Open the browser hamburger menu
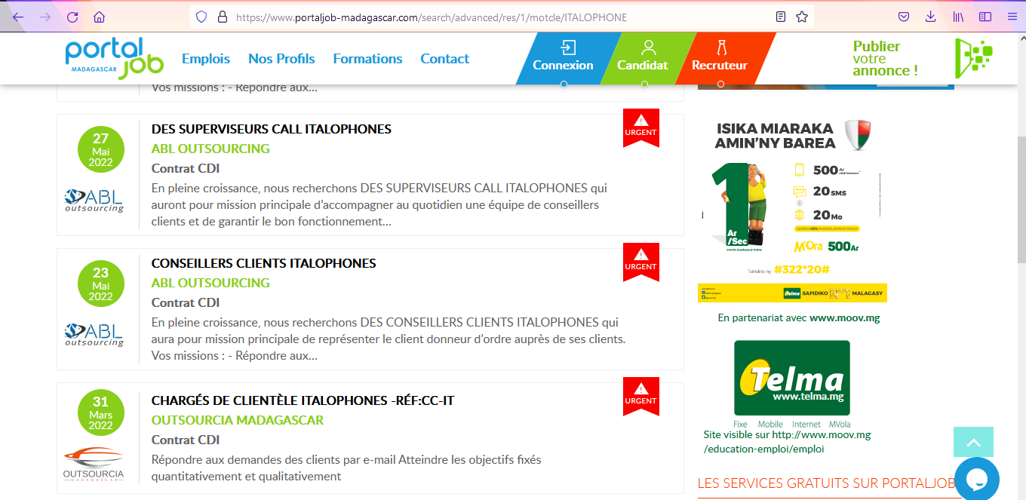The image size is (1026, 500). tap(1012, 17)
